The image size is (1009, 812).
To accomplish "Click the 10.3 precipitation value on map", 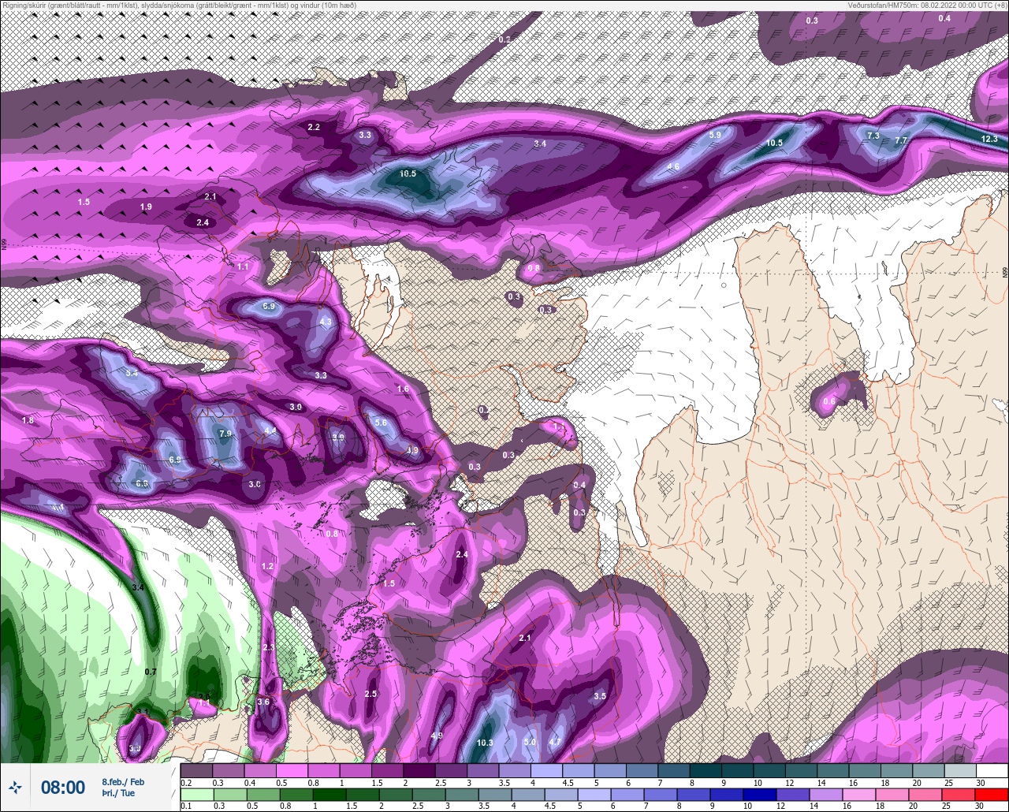I will click(485, 743).
